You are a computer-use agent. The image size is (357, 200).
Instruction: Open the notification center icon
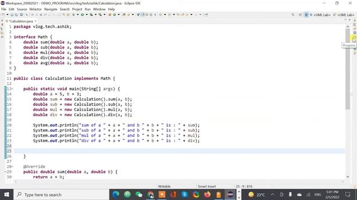pyautogui.click(x=348, y=194)
